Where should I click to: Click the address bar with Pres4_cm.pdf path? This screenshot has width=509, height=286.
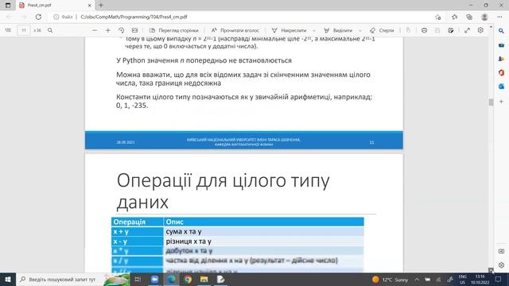click(x=240, y=17)
